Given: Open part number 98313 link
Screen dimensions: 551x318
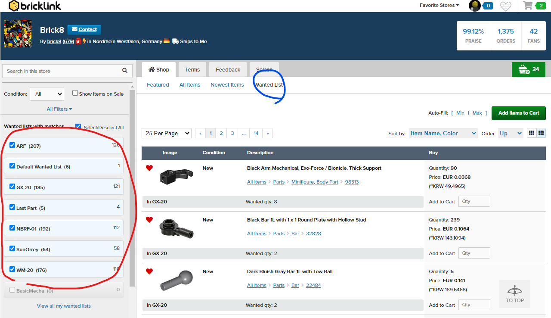Looking at the screenshot, I should coord(352,182).
